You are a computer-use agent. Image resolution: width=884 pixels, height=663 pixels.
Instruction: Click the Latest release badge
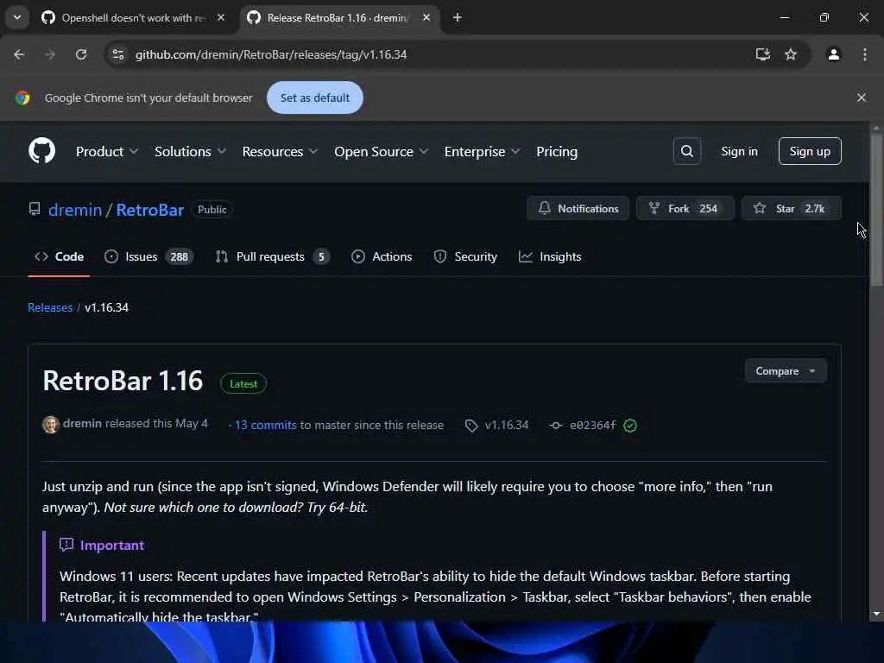(x=243, y=384)
